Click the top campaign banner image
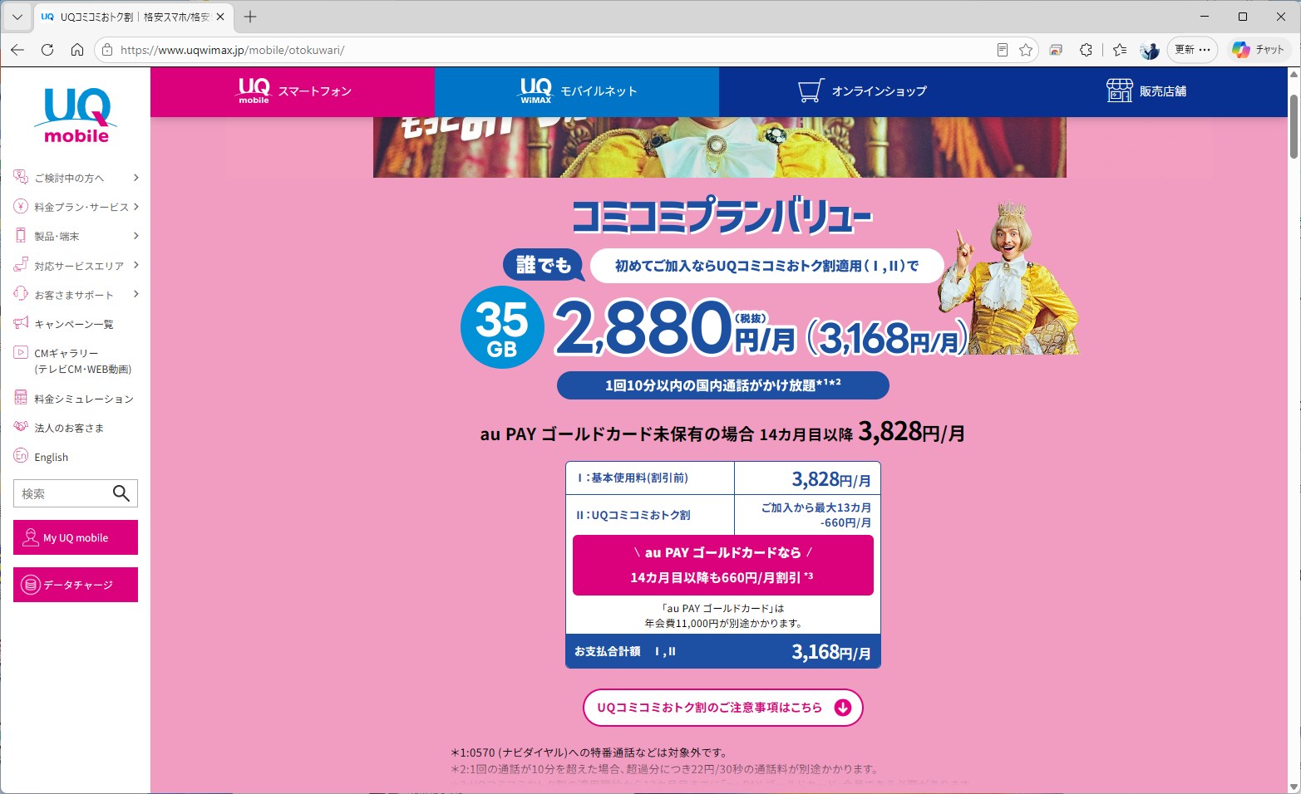This screenshot has height=794, width=1301. coord(720,147)
